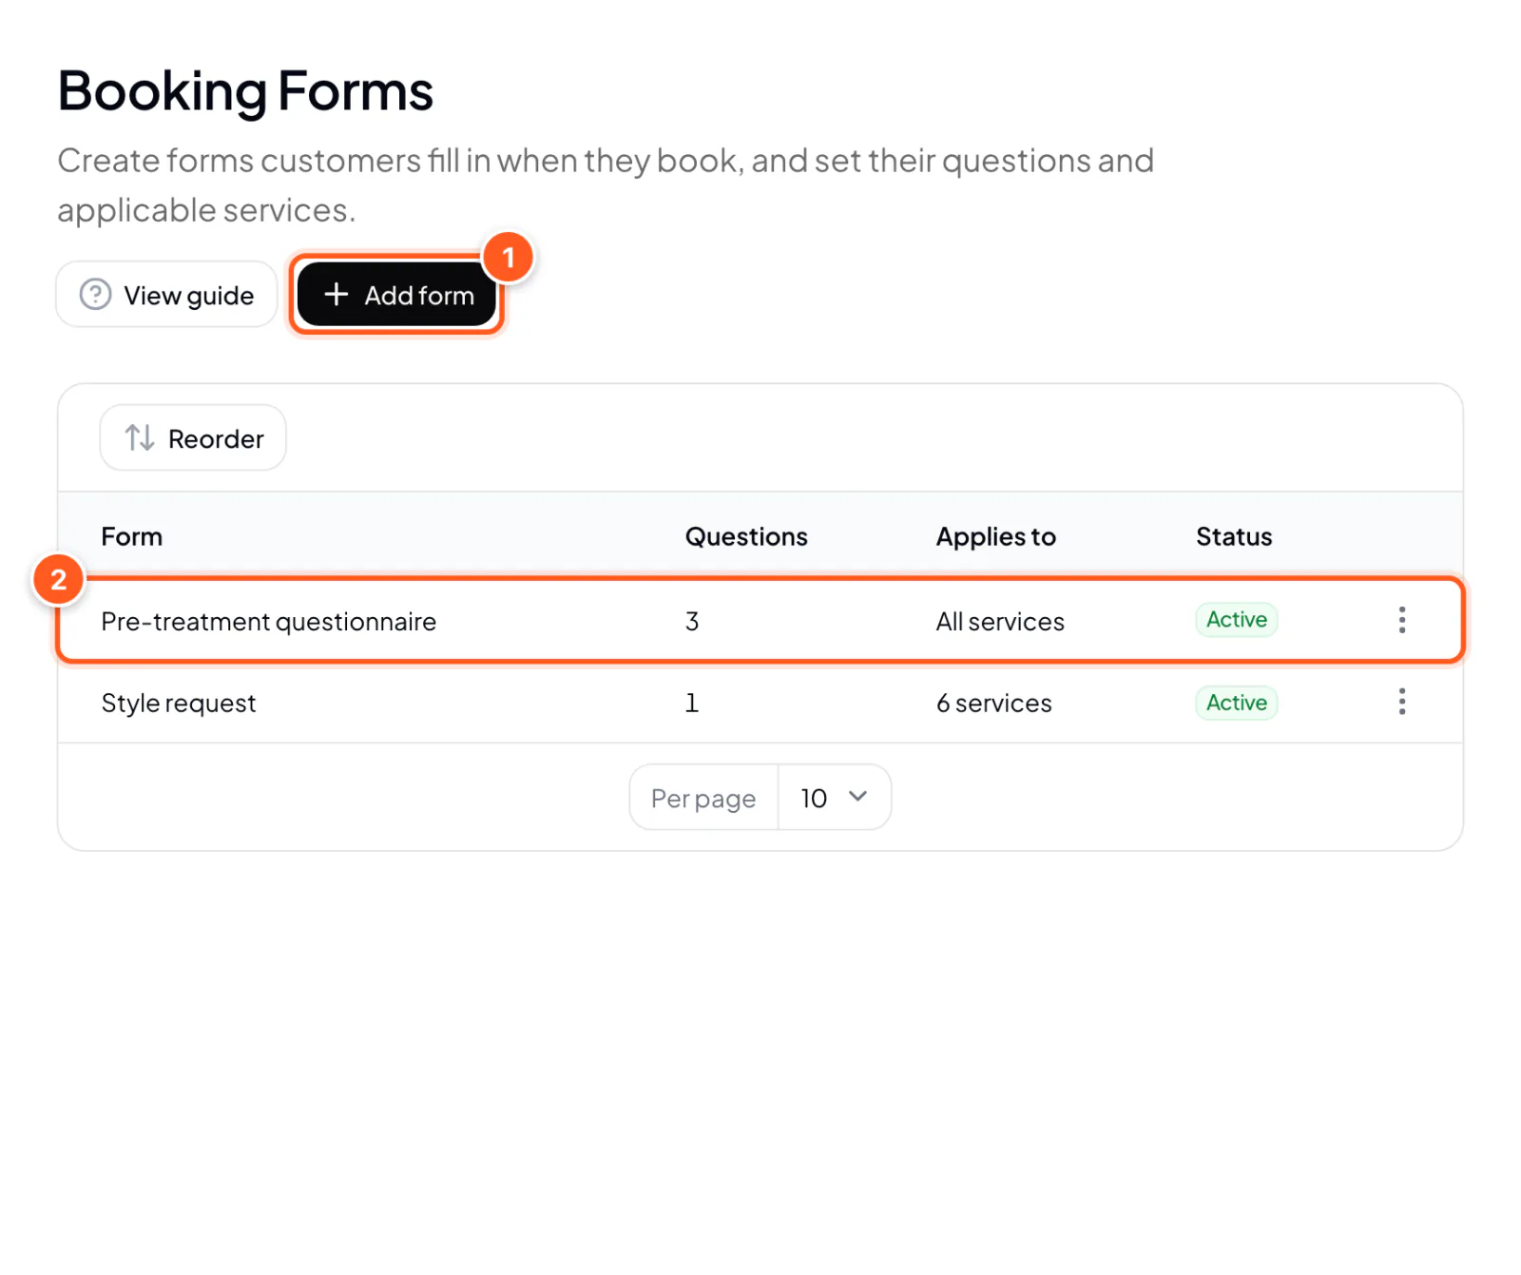Select the 6 services cell
Image resolution: width=1521 pixels, height=1275 pixels.
click(993, 703)
